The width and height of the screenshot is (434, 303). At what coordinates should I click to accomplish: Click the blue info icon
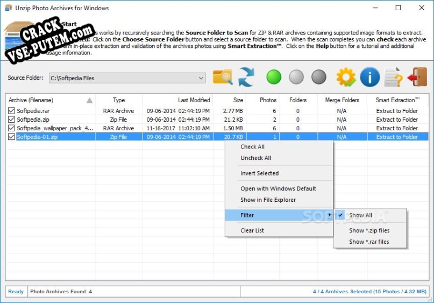pos(370,77)
